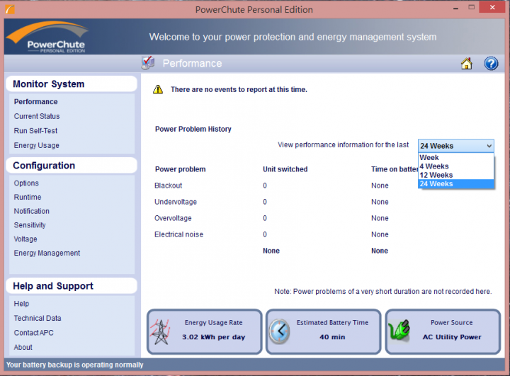Click '3.02 kWh per day' value
Image resolution: width=510 pixels, height=376 pixels.
[214, 337]
